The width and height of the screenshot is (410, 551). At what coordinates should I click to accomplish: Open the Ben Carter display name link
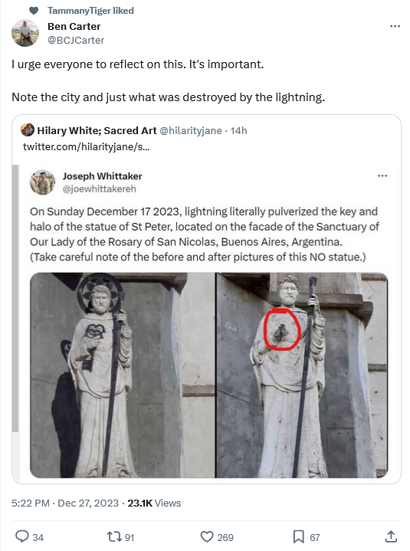(74, 27)
